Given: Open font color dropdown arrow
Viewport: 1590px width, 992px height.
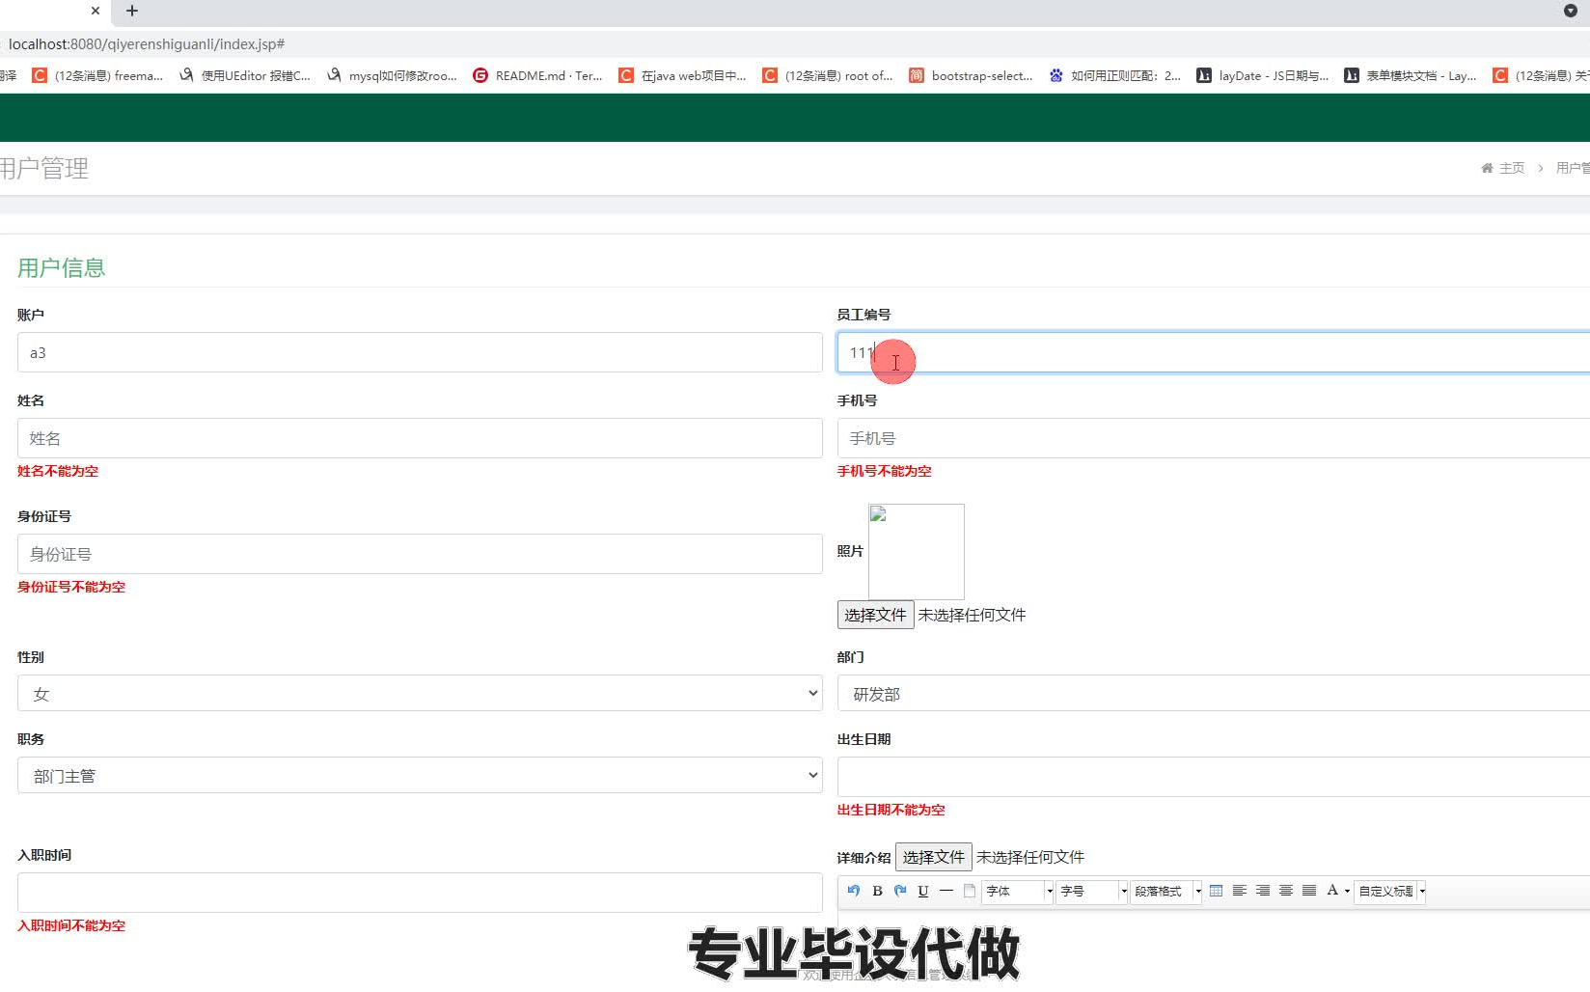Looking at the screenshot, I should click(x=1347, y=891).
